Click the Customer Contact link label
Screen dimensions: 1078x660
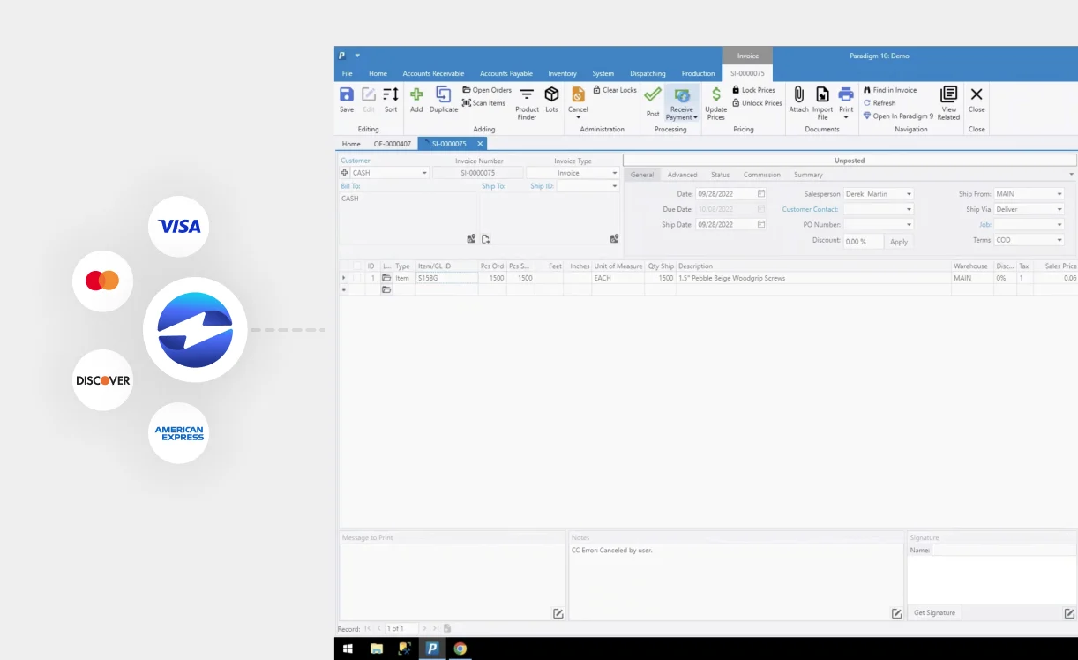810,209
